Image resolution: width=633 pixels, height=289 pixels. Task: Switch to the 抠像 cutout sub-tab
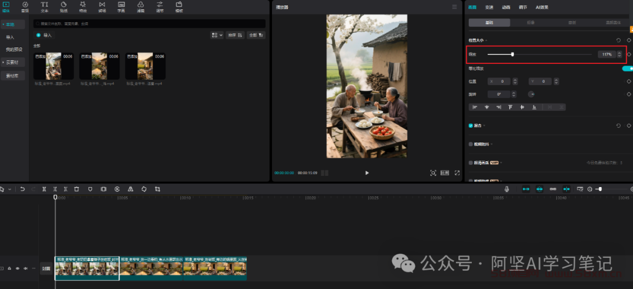click(531, 23)
